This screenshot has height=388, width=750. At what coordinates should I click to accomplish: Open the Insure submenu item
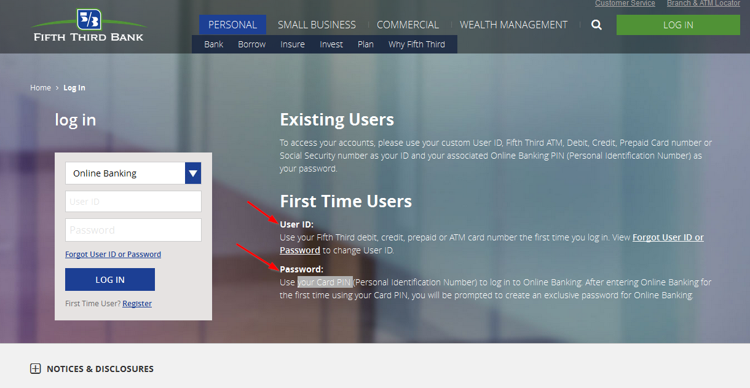293,44
